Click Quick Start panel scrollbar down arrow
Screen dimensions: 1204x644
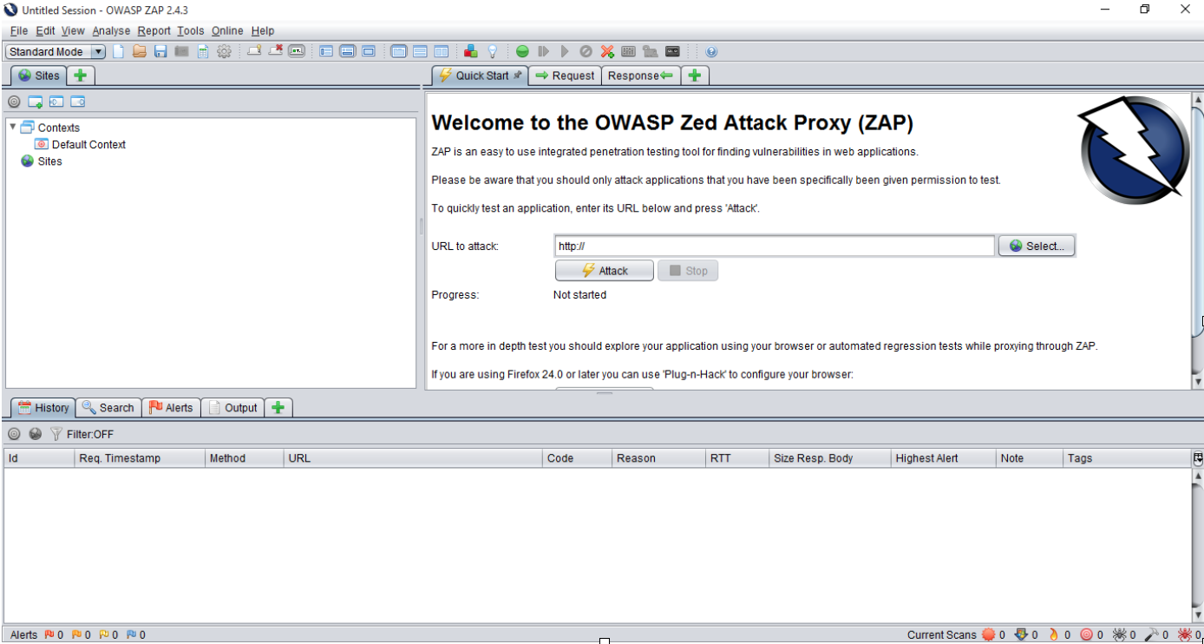point(1198,381)
